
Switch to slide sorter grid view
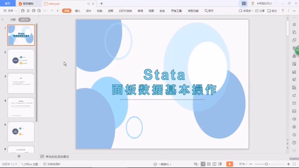coord(209,164)
